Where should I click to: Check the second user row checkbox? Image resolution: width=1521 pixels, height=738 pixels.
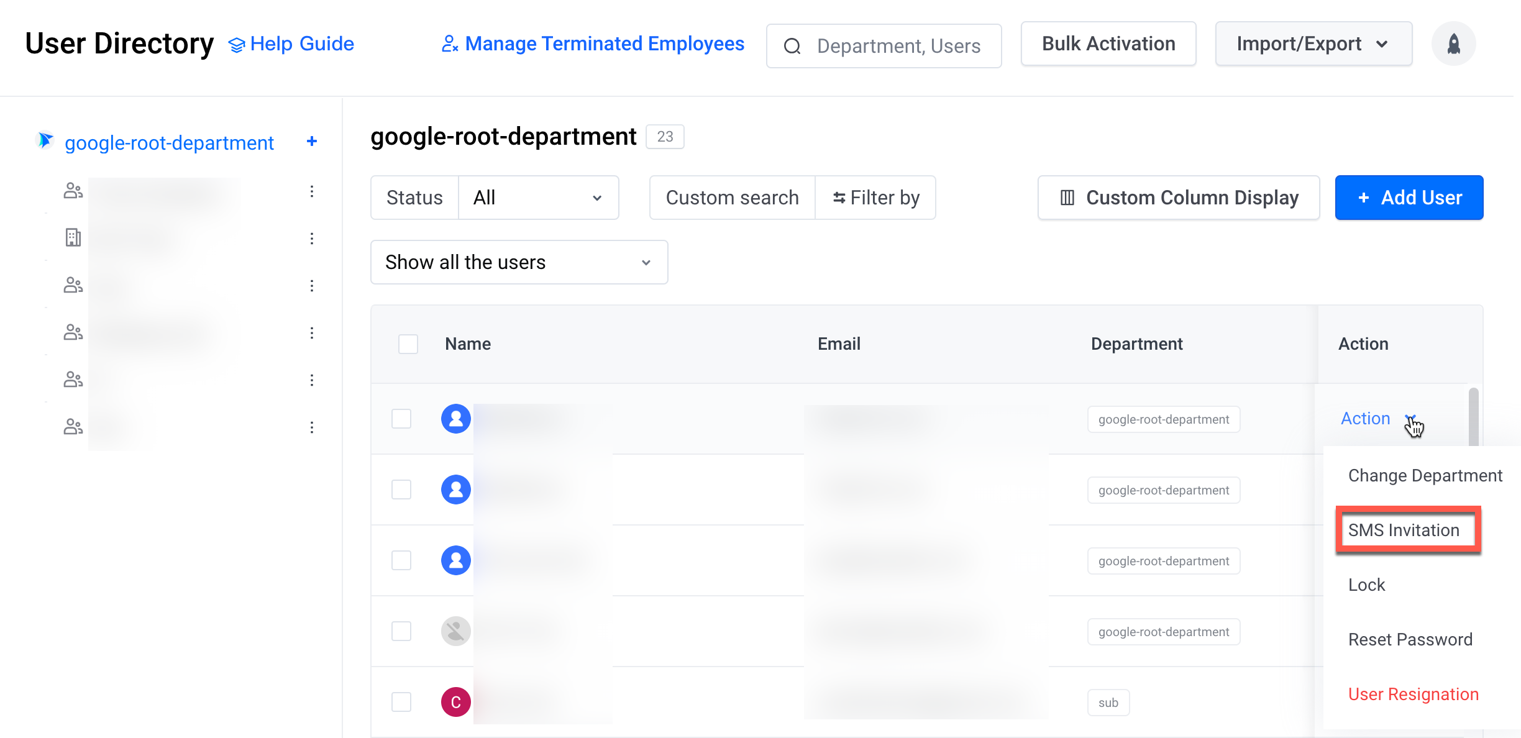coord(401,490)
